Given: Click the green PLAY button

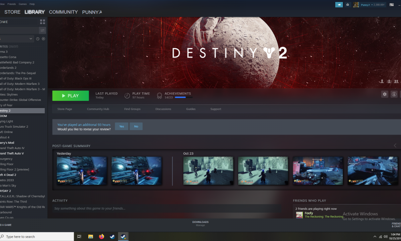Looking at the screenshot, I should point(71,96).
